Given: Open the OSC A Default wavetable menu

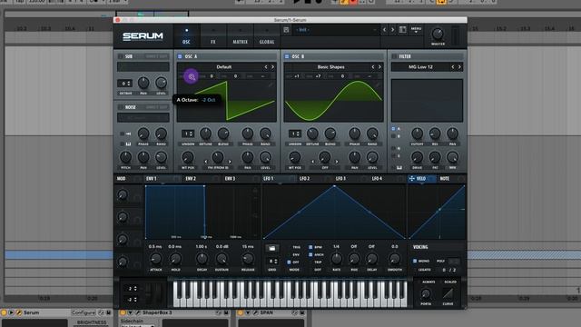Looking at the screenshot, I should pos(224,67).
